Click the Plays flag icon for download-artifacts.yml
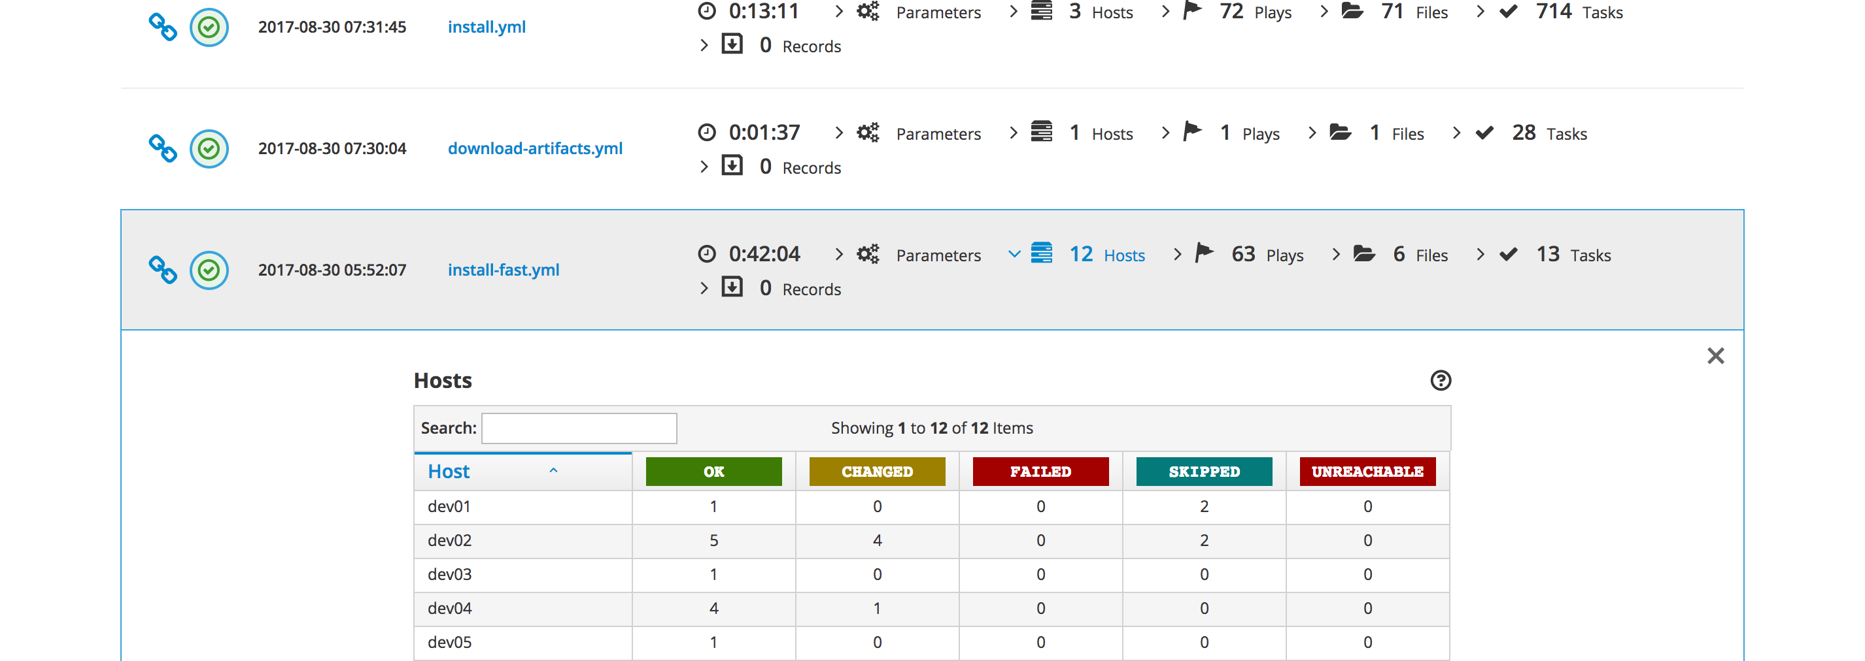The width and height of the screenshot is (1865, 661). click(1191, 133)
